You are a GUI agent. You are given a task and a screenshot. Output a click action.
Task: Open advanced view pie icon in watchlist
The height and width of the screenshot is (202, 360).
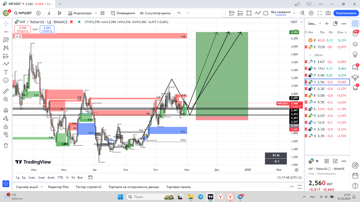(x=335, y=23)
